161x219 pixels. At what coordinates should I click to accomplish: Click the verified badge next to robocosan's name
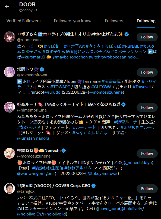tap(127, 34)
